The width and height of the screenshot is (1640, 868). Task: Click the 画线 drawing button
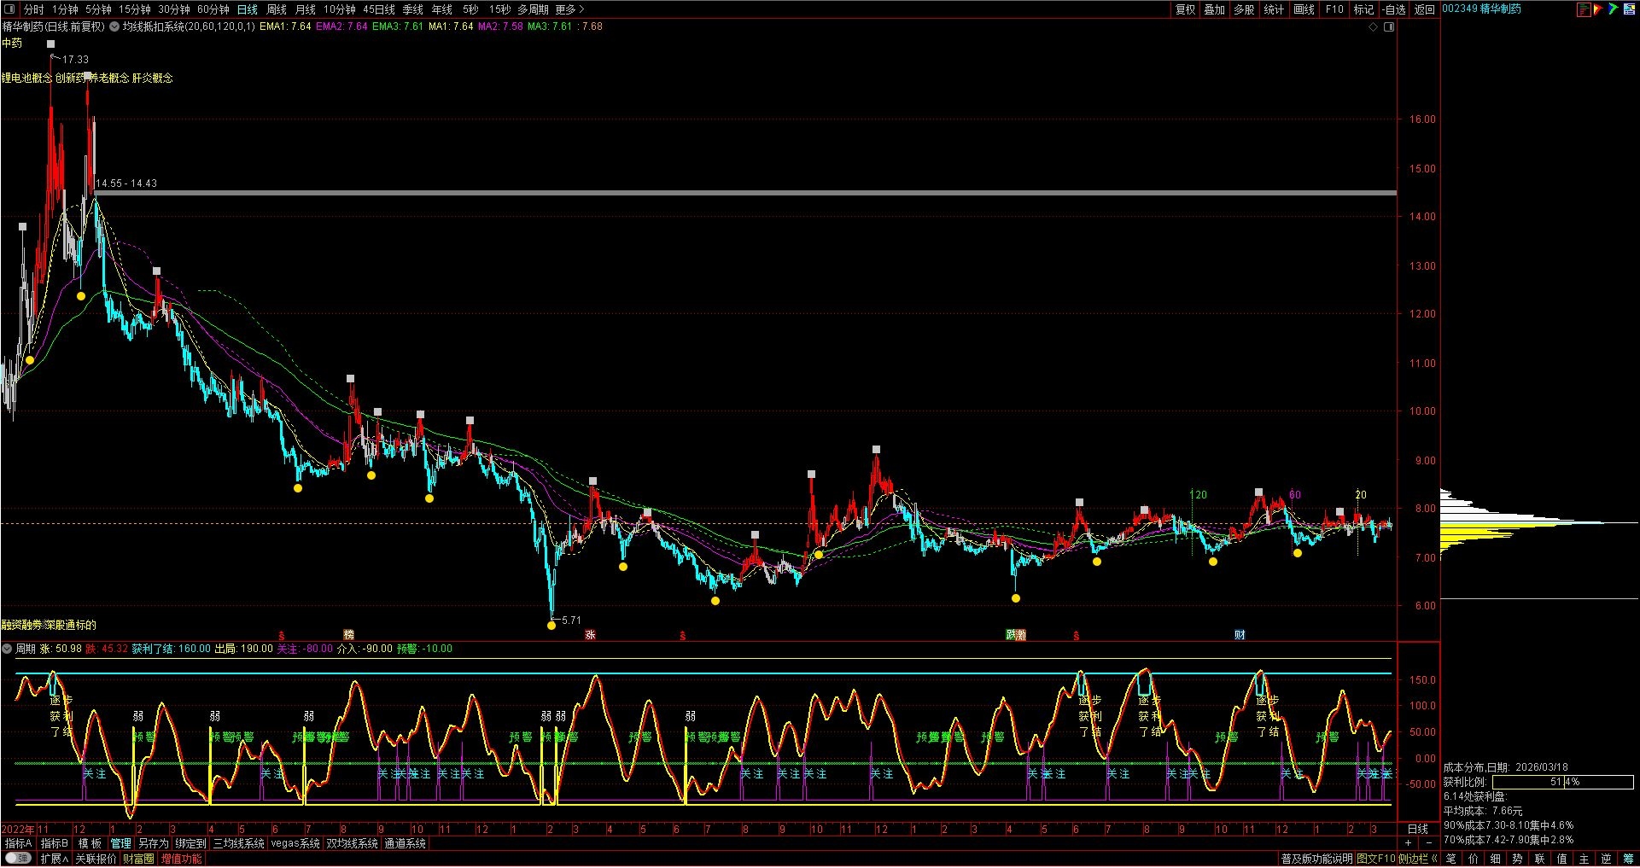pos(1304,9)
